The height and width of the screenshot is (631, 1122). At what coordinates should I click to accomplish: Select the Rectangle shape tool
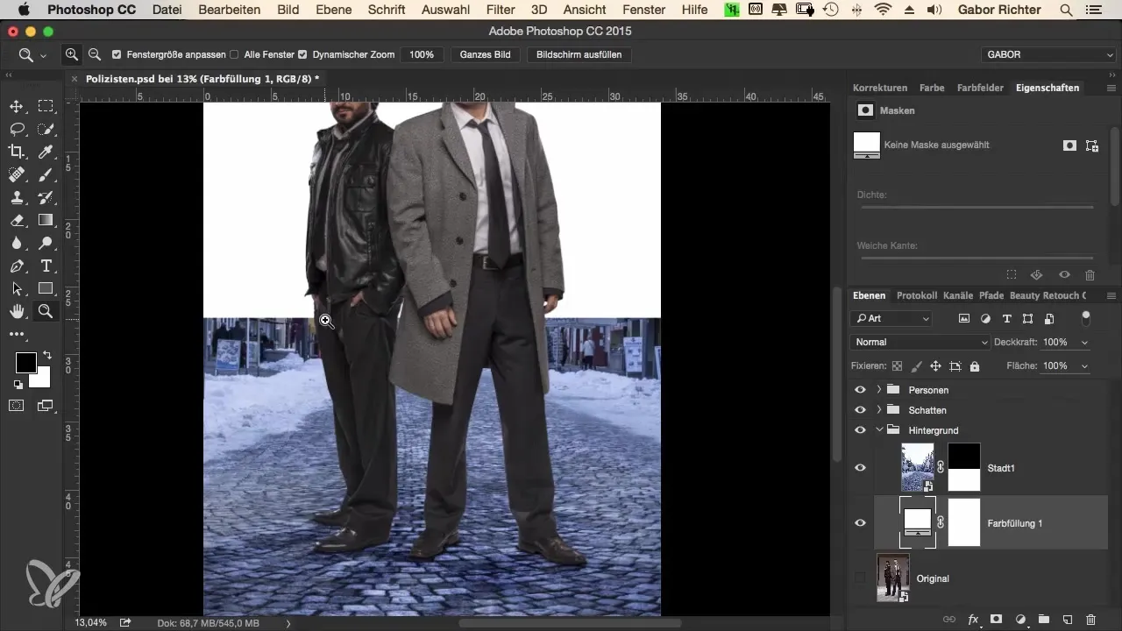pos(46,288)
